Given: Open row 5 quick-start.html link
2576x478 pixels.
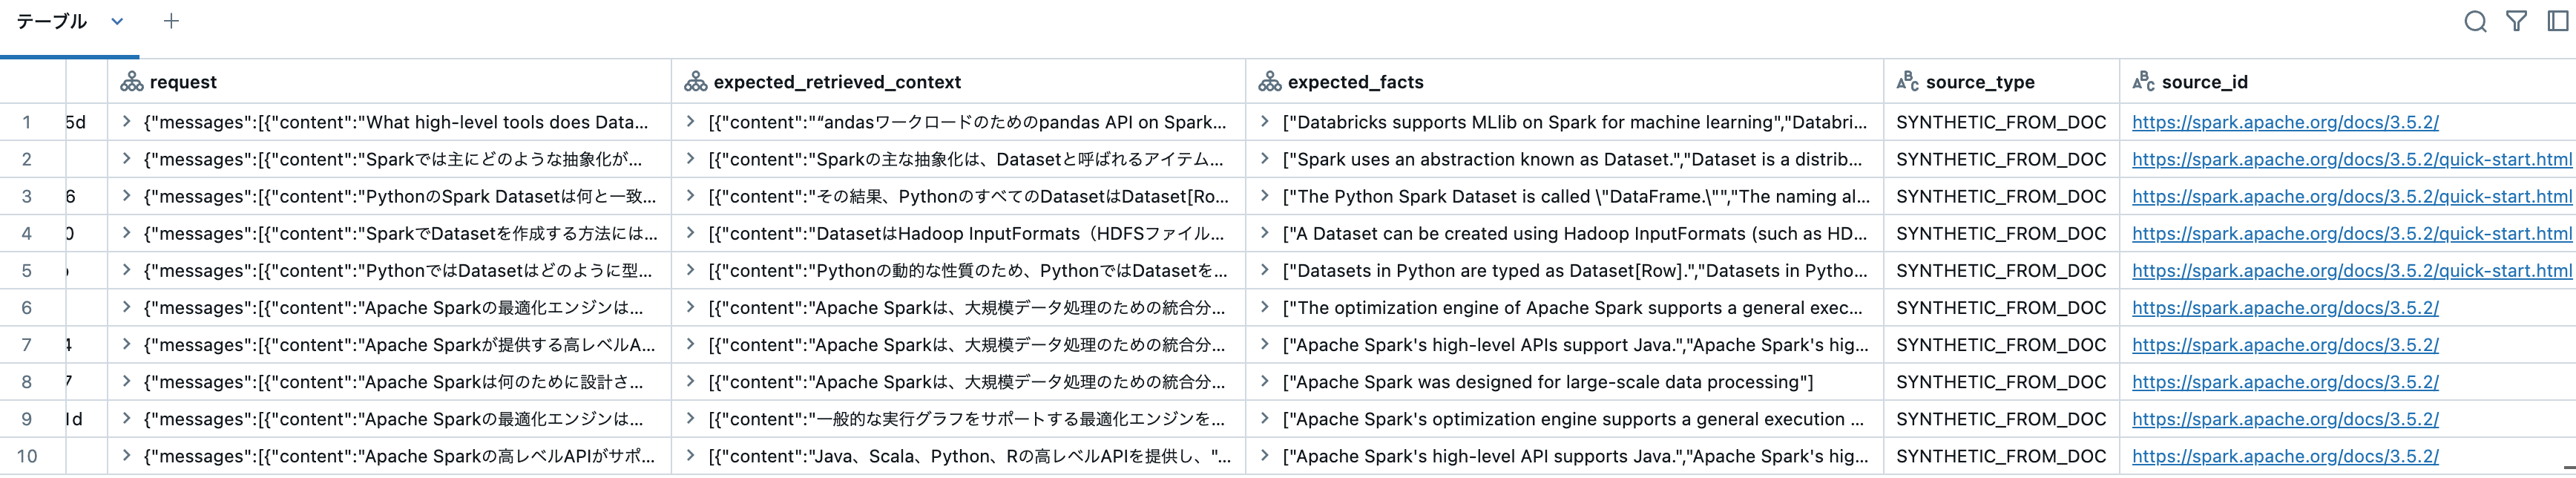Looking at the screenshot, I should [x=2352, y=270].
